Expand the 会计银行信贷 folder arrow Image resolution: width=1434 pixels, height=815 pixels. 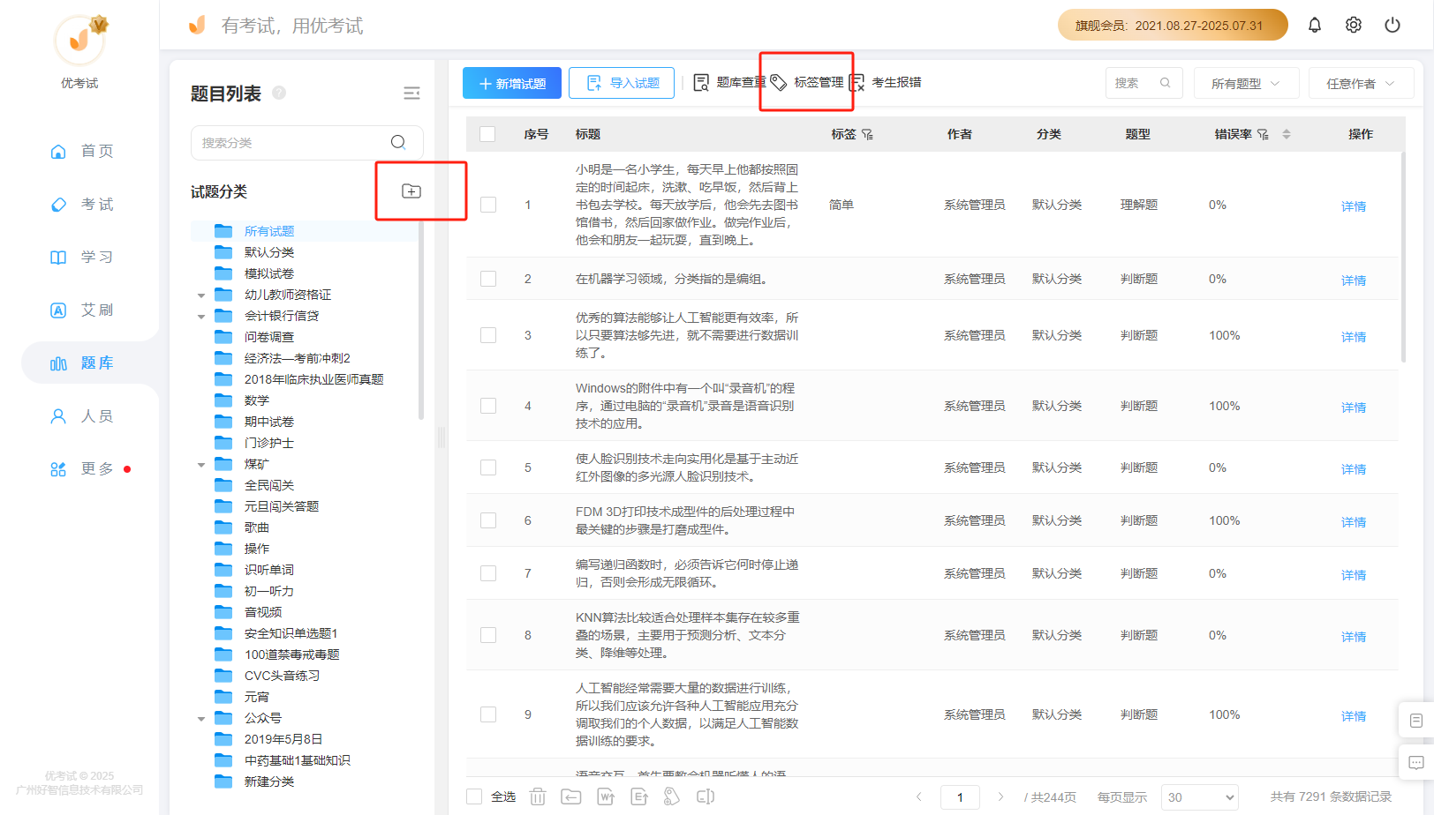pos(201,317)
